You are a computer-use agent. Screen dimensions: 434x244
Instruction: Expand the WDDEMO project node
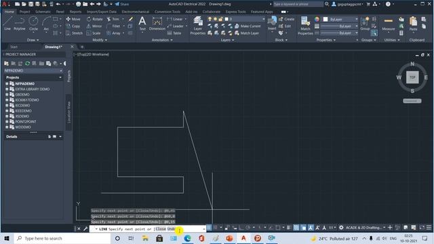[7, 127]
